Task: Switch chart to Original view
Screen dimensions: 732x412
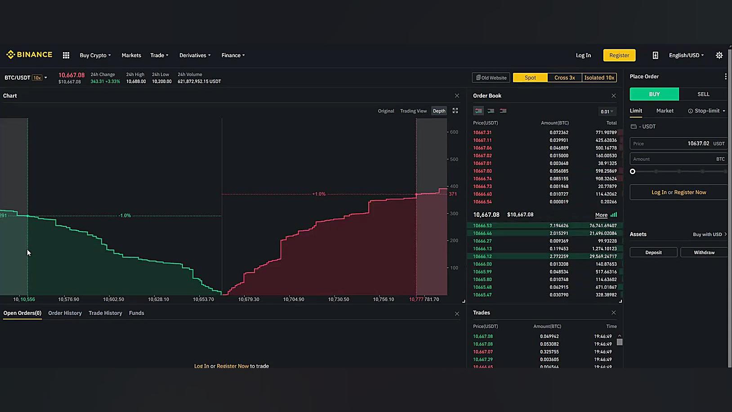Action: pos(386,111)
